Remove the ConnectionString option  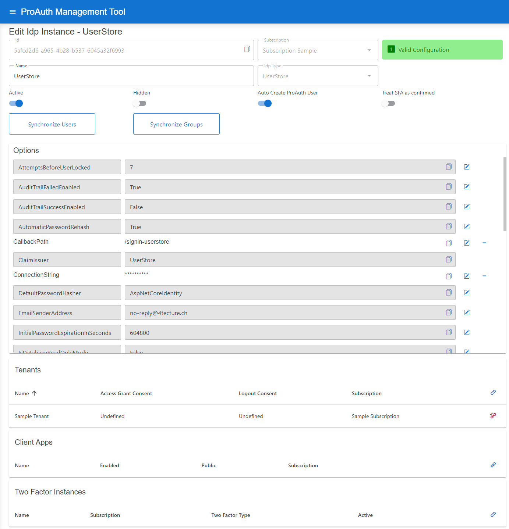[x=484, y=276]
